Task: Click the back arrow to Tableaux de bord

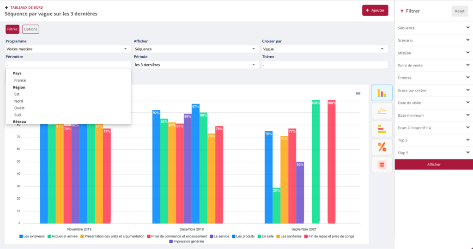Action: click(x=7, y=7)
